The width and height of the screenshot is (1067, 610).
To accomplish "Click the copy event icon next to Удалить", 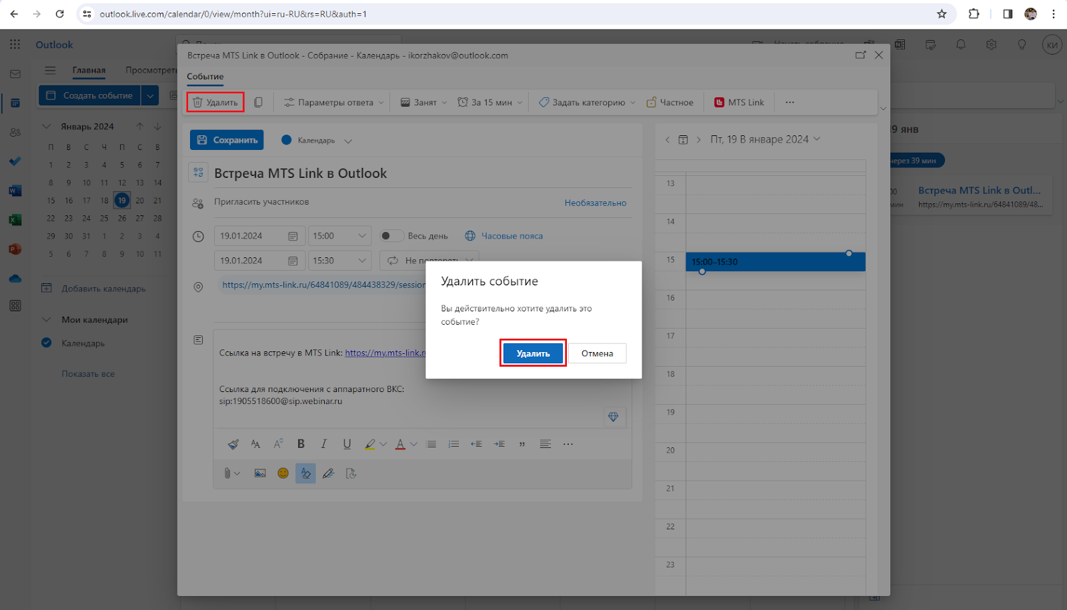I will click(258, 102).
